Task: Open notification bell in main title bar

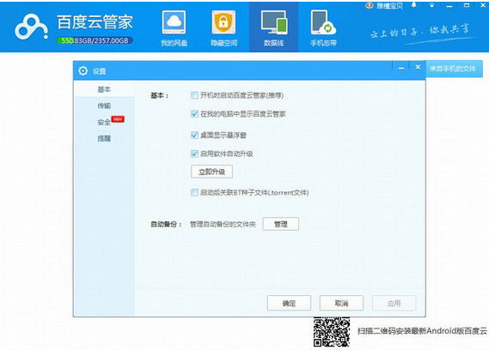Action: pos(414,5)
